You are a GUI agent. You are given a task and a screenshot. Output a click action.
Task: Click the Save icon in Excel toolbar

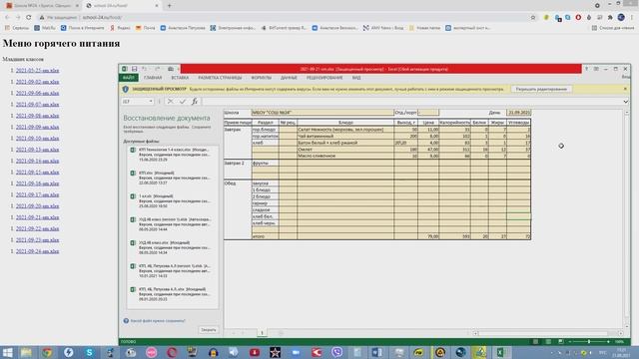tap(134, 69)
